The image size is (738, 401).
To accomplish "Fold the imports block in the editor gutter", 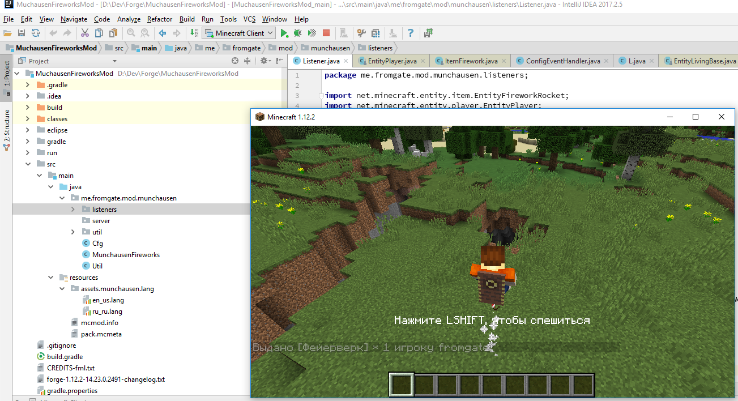I will point(321,96).
